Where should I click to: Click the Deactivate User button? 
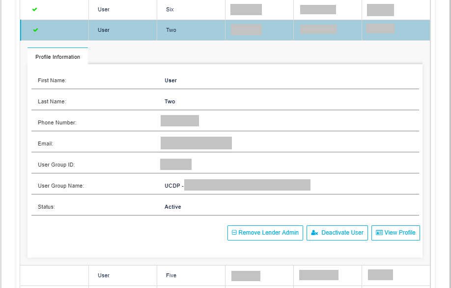337,233
